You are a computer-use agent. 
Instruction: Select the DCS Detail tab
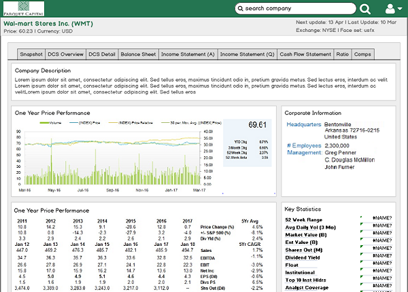point(103,54)
